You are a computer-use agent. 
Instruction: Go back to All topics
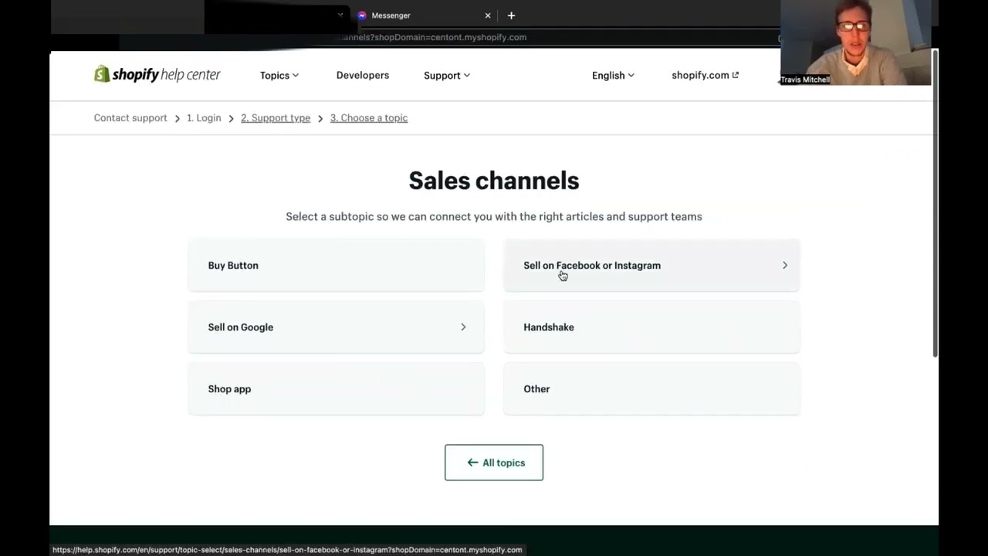pos(494,463)
